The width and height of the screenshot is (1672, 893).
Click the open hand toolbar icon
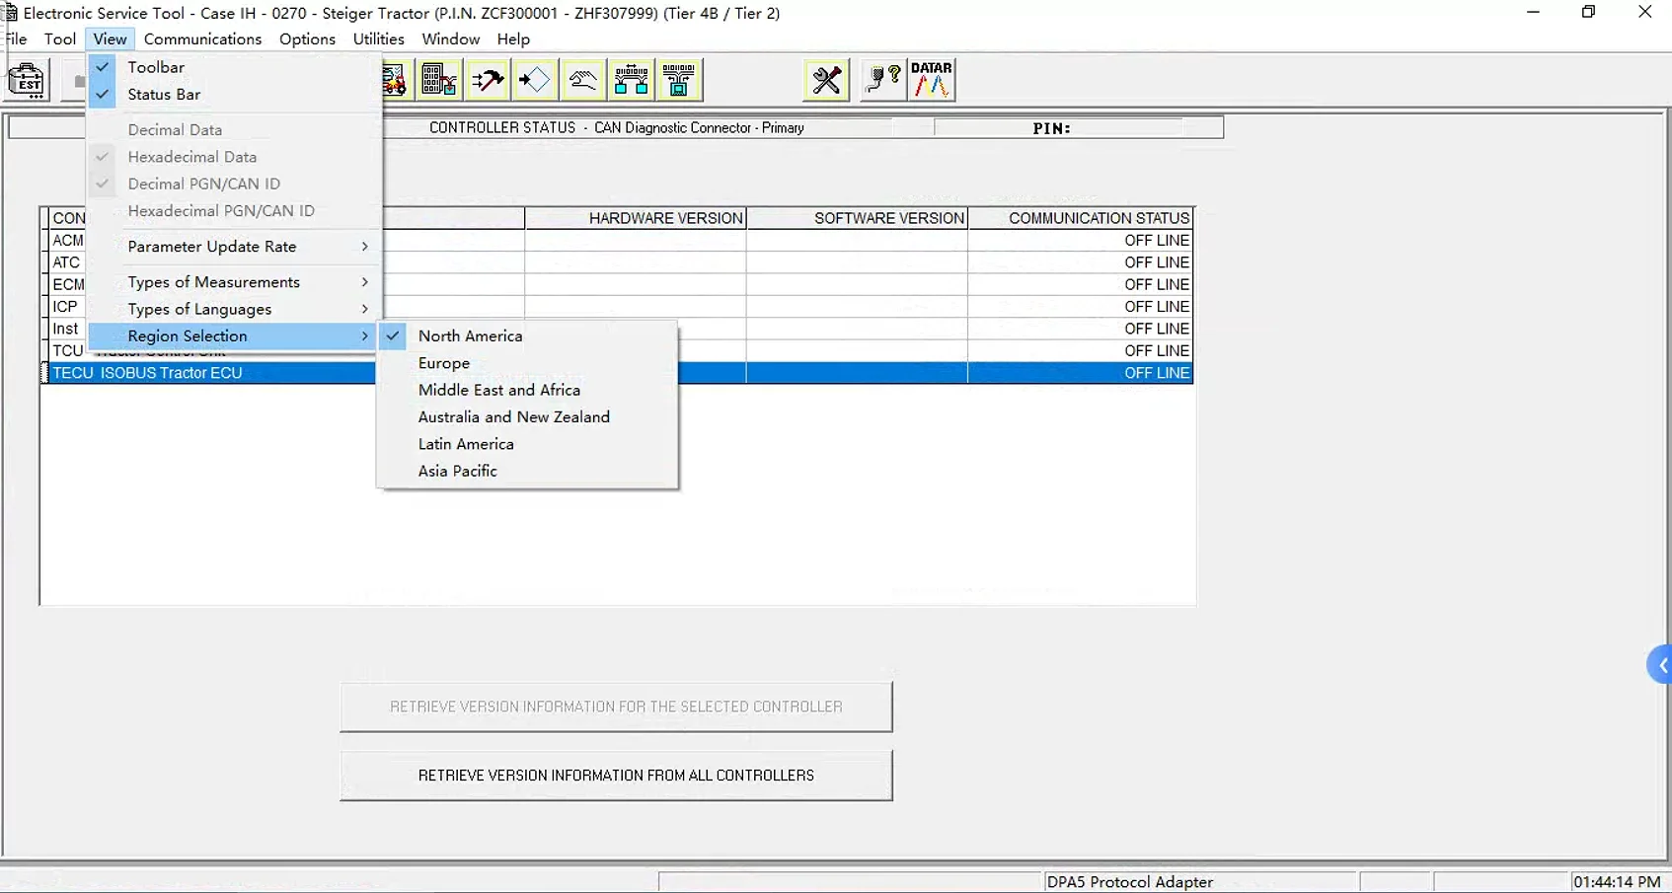click(582, 80)
